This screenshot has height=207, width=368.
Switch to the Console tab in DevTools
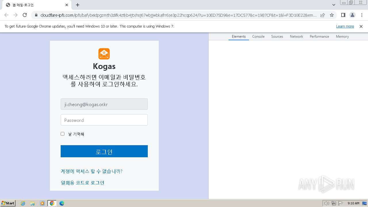tap(258, 37)
